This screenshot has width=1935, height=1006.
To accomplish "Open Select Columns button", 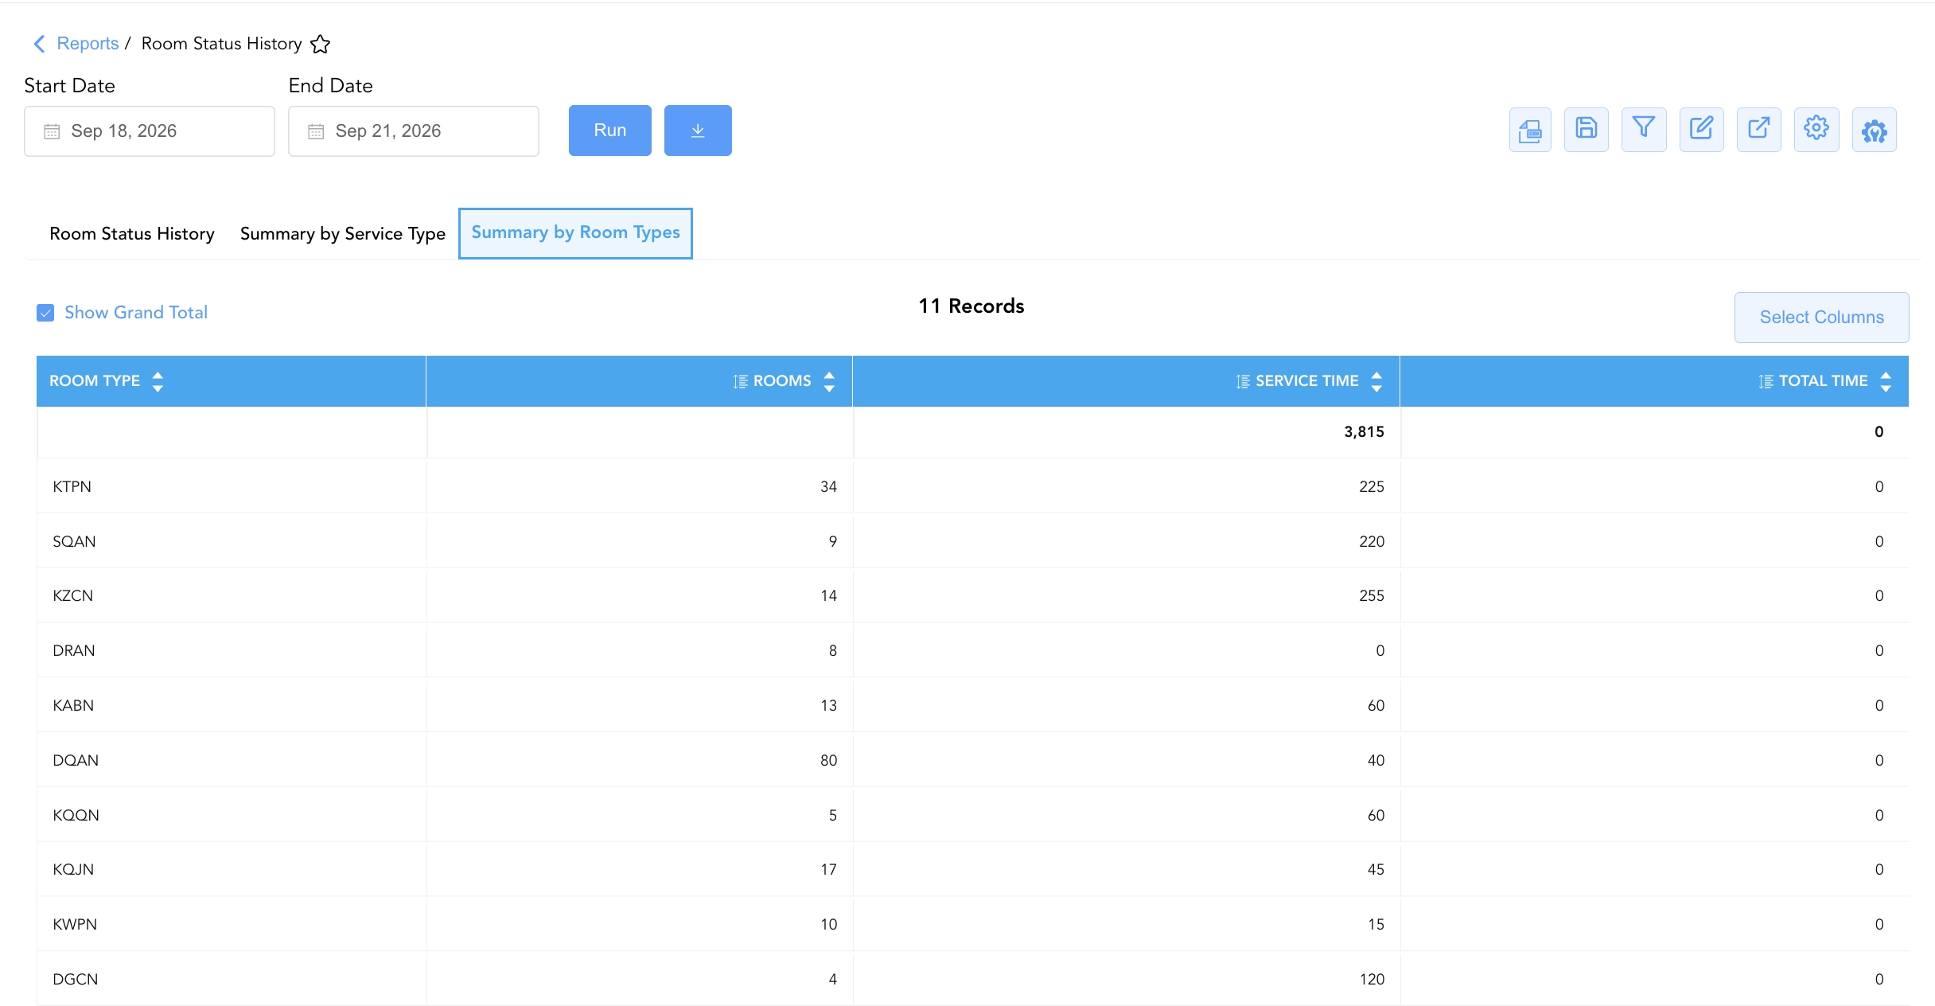I will pyautogui.click(x=1821, y=318).
